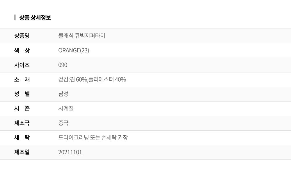
Task: Select the product name 클래식 큐빅지퍼타이
Action: pyautogui.click(x=82, y=36)
